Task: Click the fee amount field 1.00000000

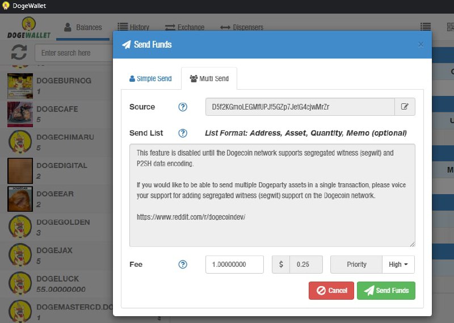Action: pos(234,264)
